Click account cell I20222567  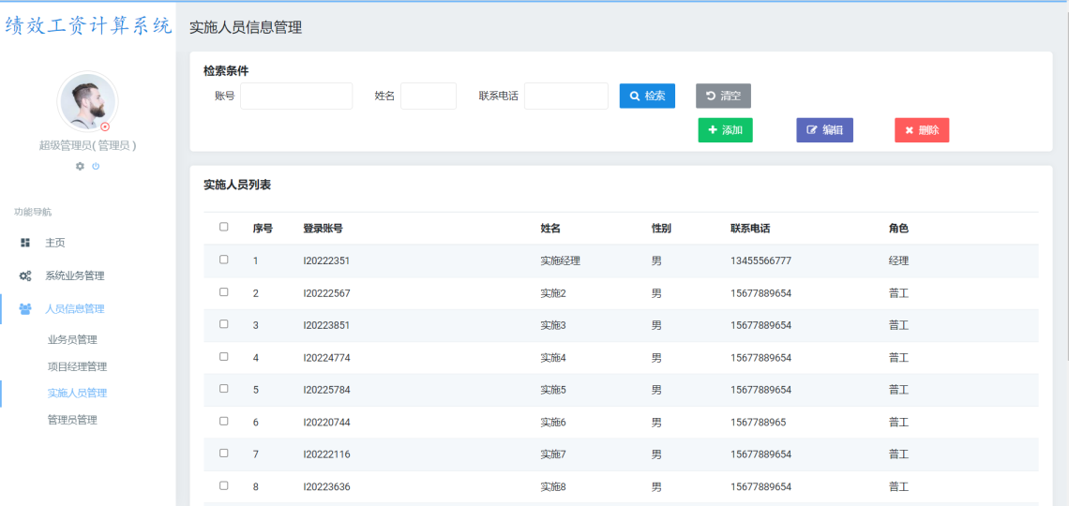pos(326,293)
